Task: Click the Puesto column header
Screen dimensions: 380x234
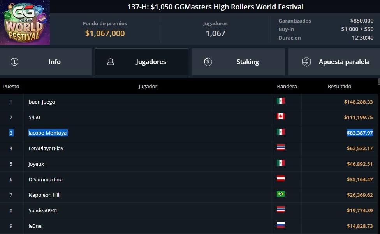Action: (x=11, y=86)
